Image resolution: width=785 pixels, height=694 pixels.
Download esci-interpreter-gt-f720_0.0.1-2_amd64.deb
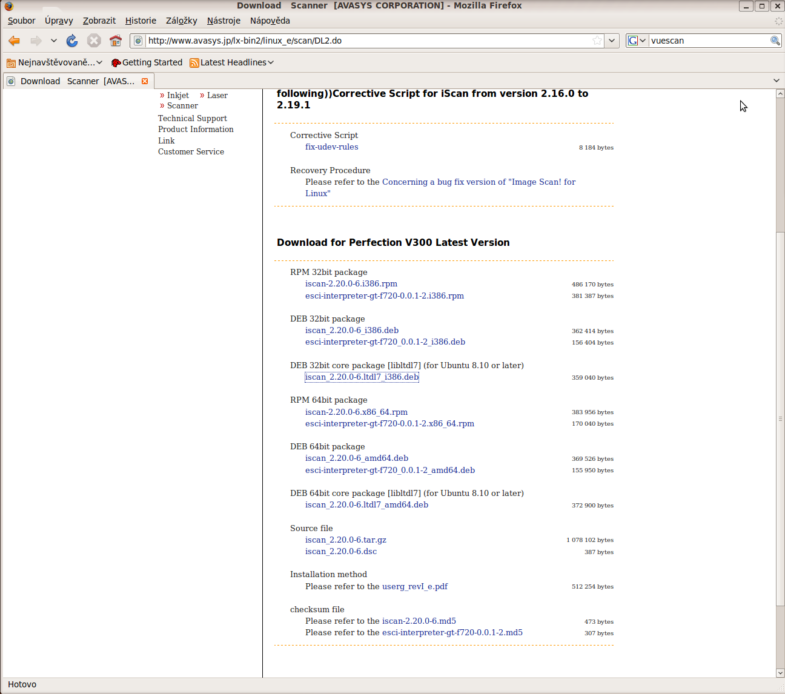pyautogui.click(x=390, y=470)
